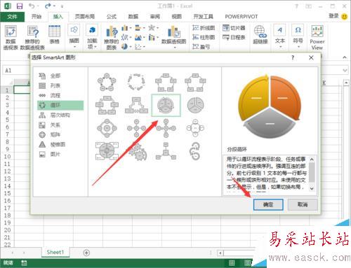Image resolution: width=351 pixels, height=268 pixels.
Task: Choose the Multidirectional Cycle layout thumbnail
Action: point(136,105)
